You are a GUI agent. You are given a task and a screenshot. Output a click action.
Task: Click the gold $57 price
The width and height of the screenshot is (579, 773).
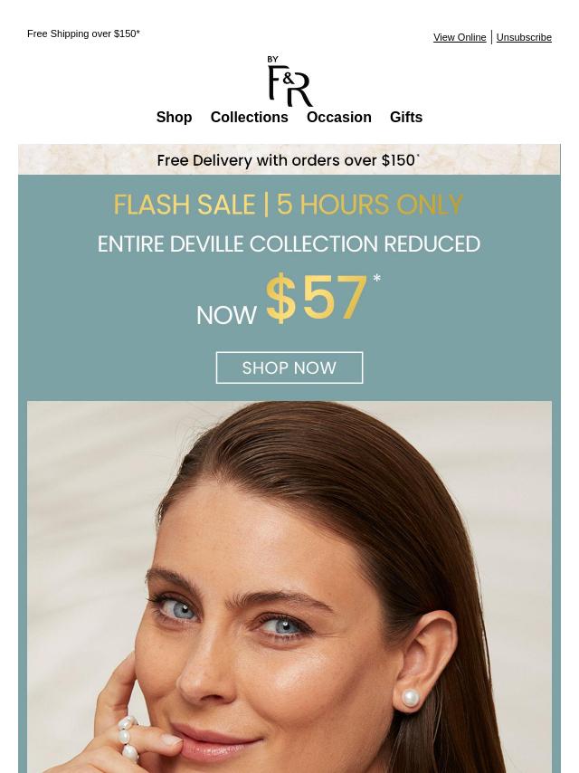pyautogui.click(x=317, y=297)
